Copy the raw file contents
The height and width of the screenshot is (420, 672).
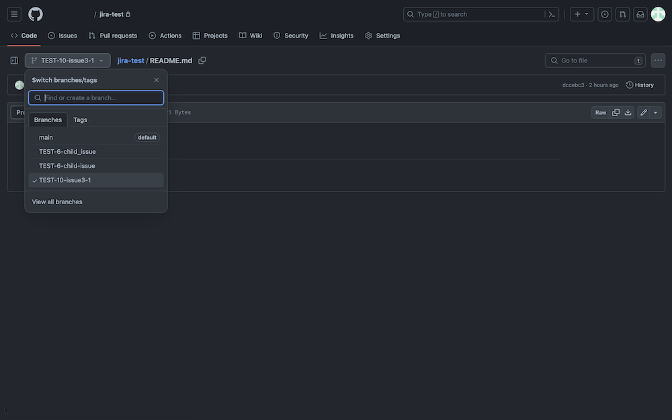(616, 113)
